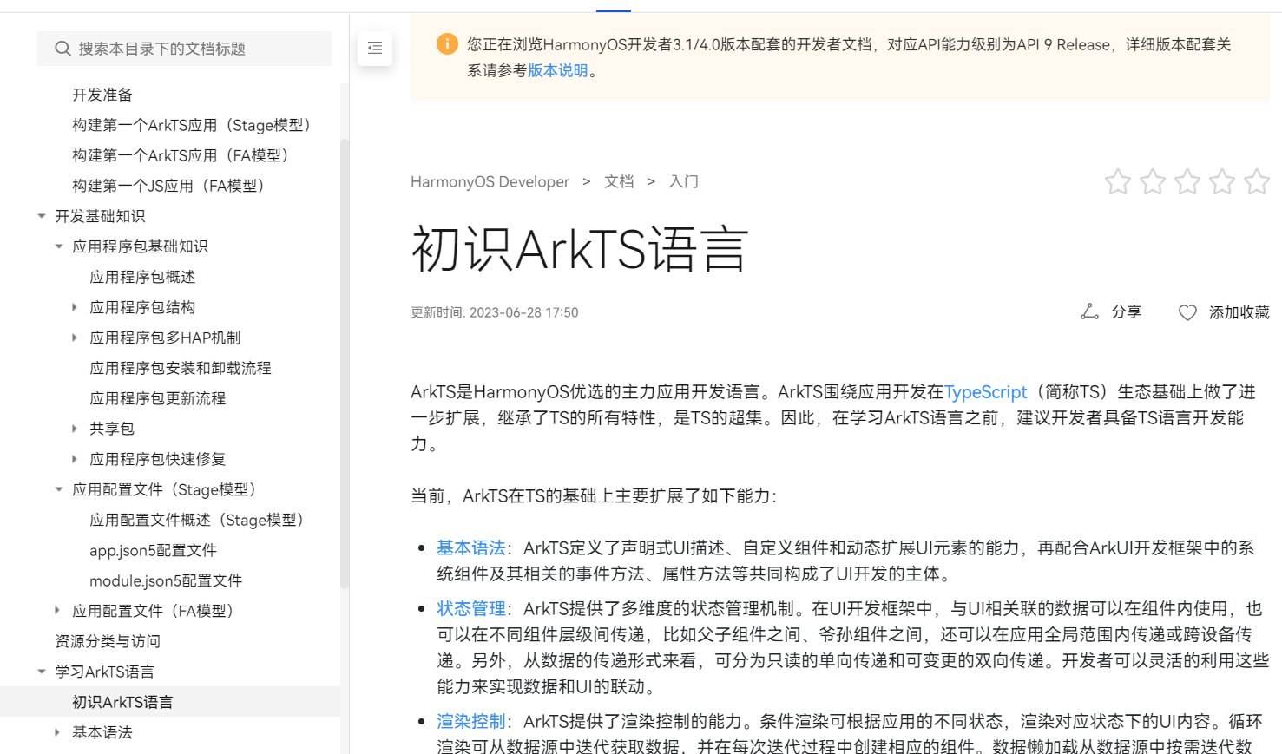Rate the page with the second star
This screenshot has height=754, width=1282.
(x=1153, y=181)
